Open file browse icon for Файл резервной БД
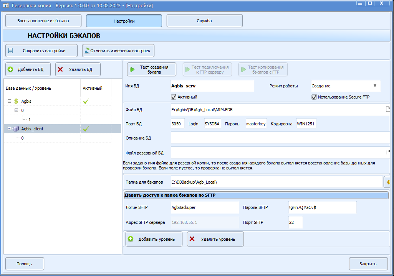 click(x=388, y=153)
